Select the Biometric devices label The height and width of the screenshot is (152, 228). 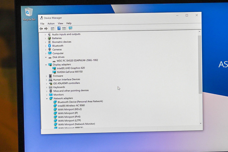coord(62,42)
